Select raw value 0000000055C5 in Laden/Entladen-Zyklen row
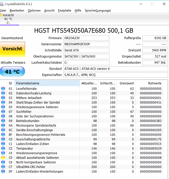169x179 pixels. [x=151, y=144]
